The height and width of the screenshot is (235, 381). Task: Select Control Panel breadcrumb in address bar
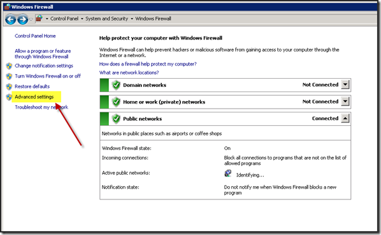tap(64, 18)
